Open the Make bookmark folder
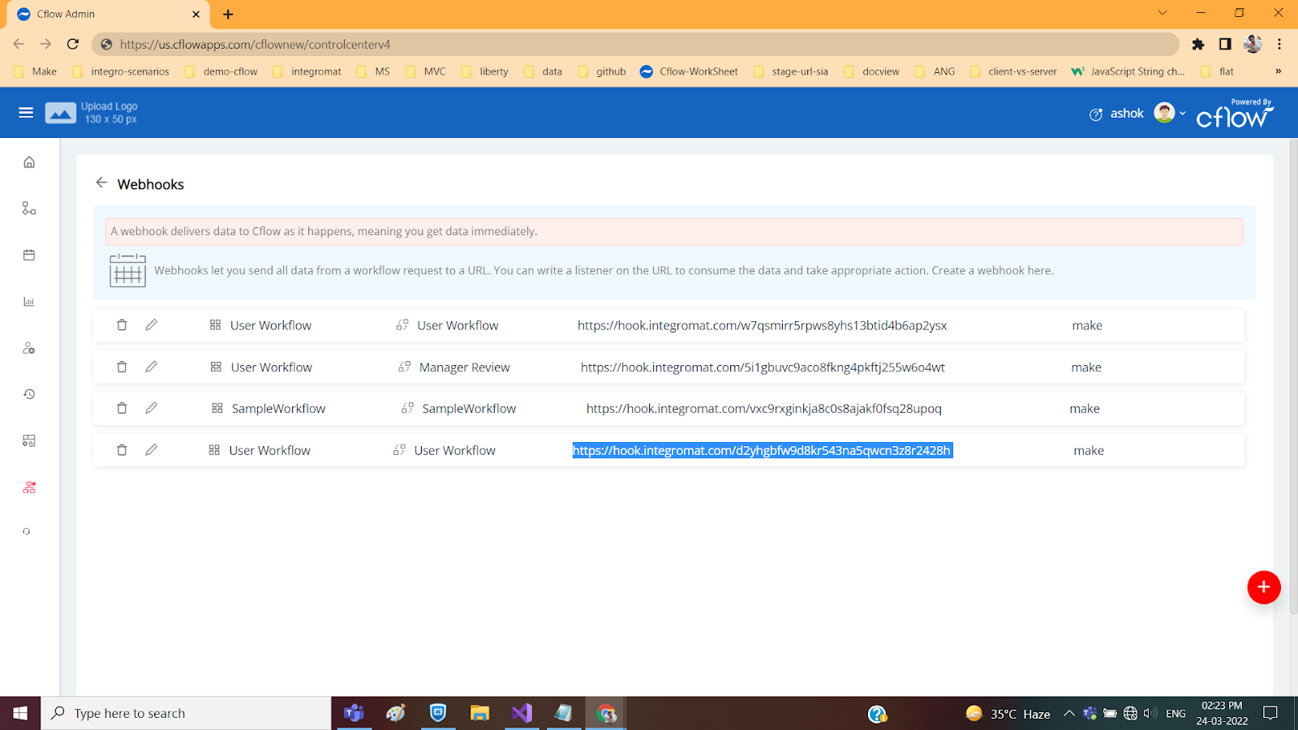The height and width of the screenshot is (730, 1298). (36, 71)
